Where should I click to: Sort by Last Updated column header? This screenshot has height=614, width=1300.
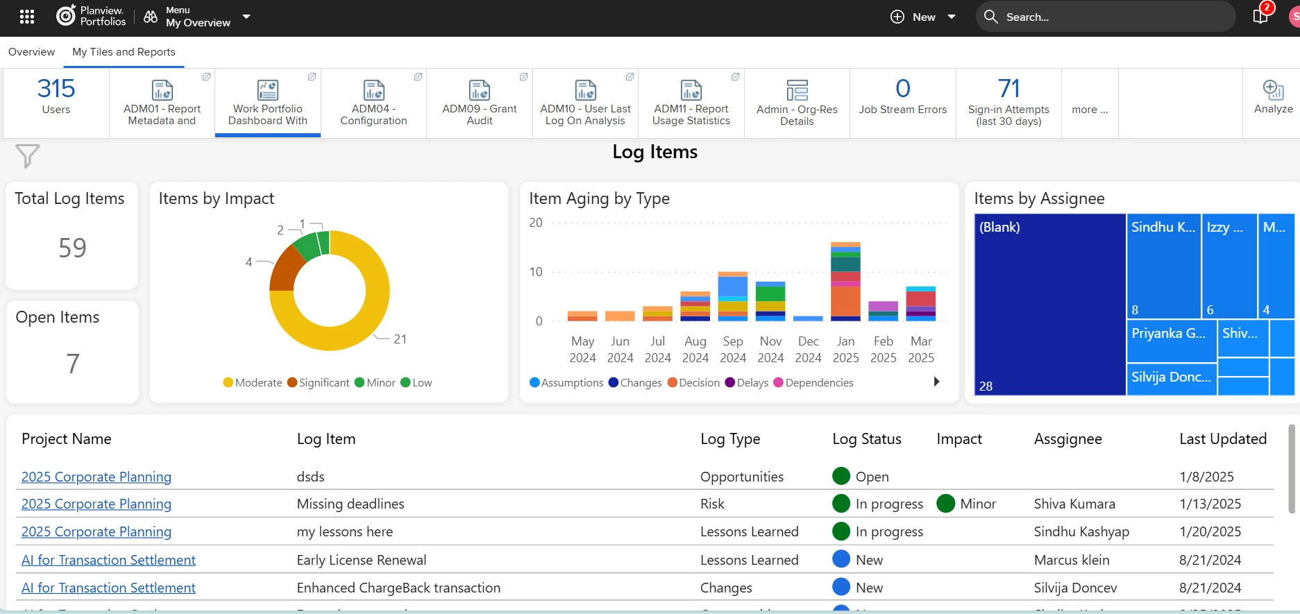coord(1223,439)
